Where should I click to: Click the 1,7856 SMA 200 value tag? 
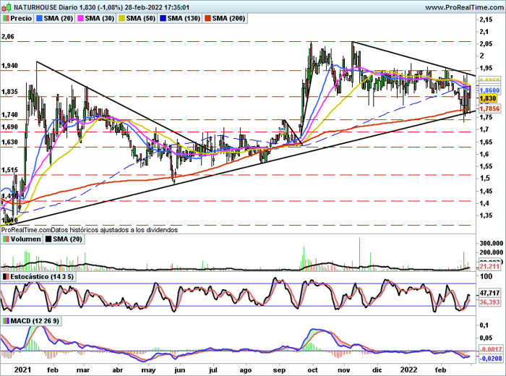489,108
